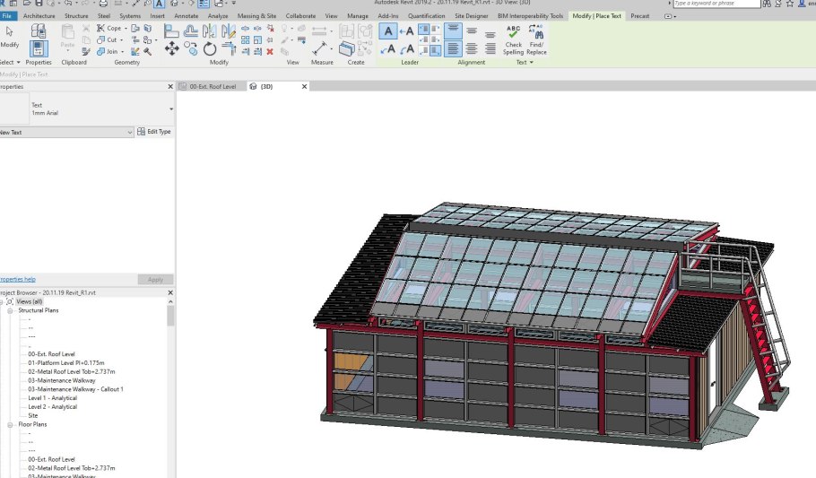The width and height of the screenshot is (816, 478).
Task: Open the New Text filter dropdown
Action: tap(66, 132)
